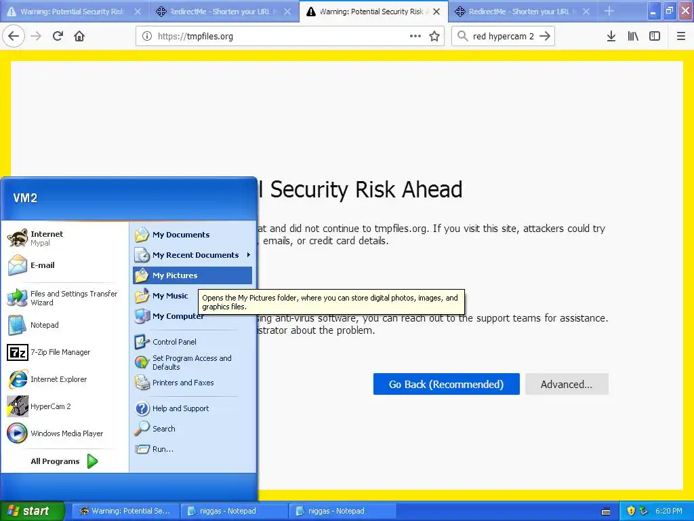The height and width of the screenshot is (521, 694).
Task: Toggle the browser sidebar icon
Action: (x=655, y=37)
